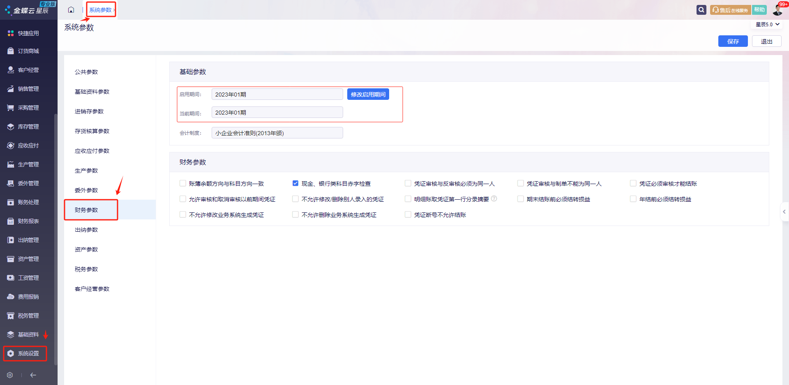This screenshot has height=385, width=789.
Task: Open 销售管理 sidebar icon
Action: [11, 89]
